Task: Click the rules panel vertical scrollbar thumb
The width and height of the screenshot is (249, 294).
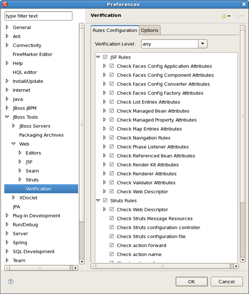Action: [x=243, y=117]
